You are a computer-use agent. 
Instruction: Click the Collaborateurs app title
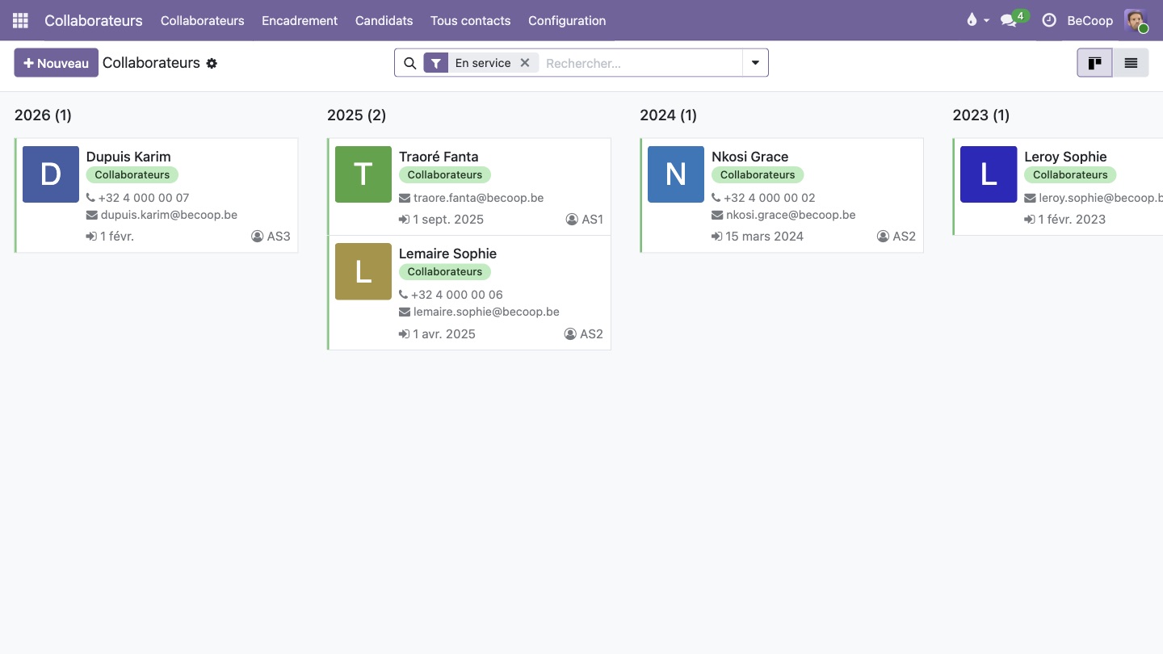click(94, 20)
